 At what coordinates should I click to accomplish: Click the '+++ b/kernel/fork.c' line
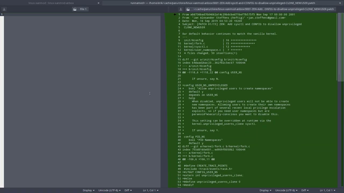click(198, 156)
